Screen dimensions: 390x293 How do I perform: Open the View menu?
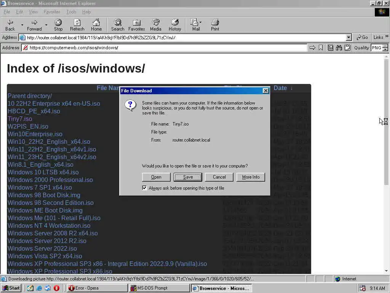(33, 12)
